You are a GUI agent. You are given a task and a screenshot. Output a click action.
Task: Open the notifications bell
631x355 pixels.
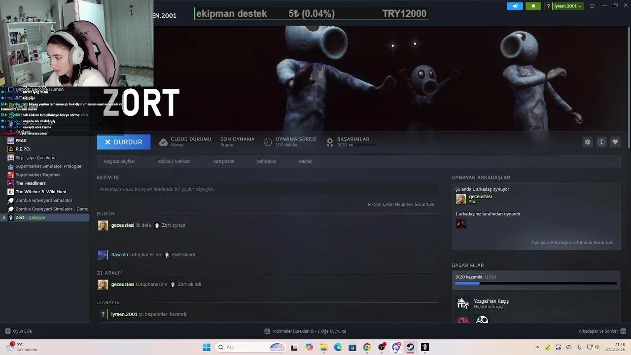click(533, 6)
